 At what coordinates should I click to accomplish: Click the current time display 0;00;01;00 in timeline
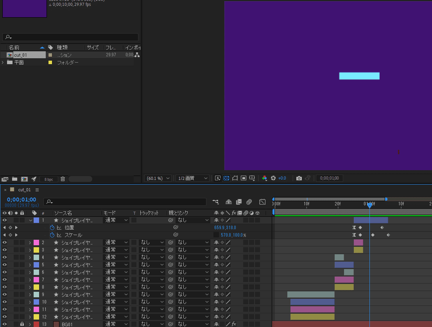pyautogui.click(x=22, y=199)
